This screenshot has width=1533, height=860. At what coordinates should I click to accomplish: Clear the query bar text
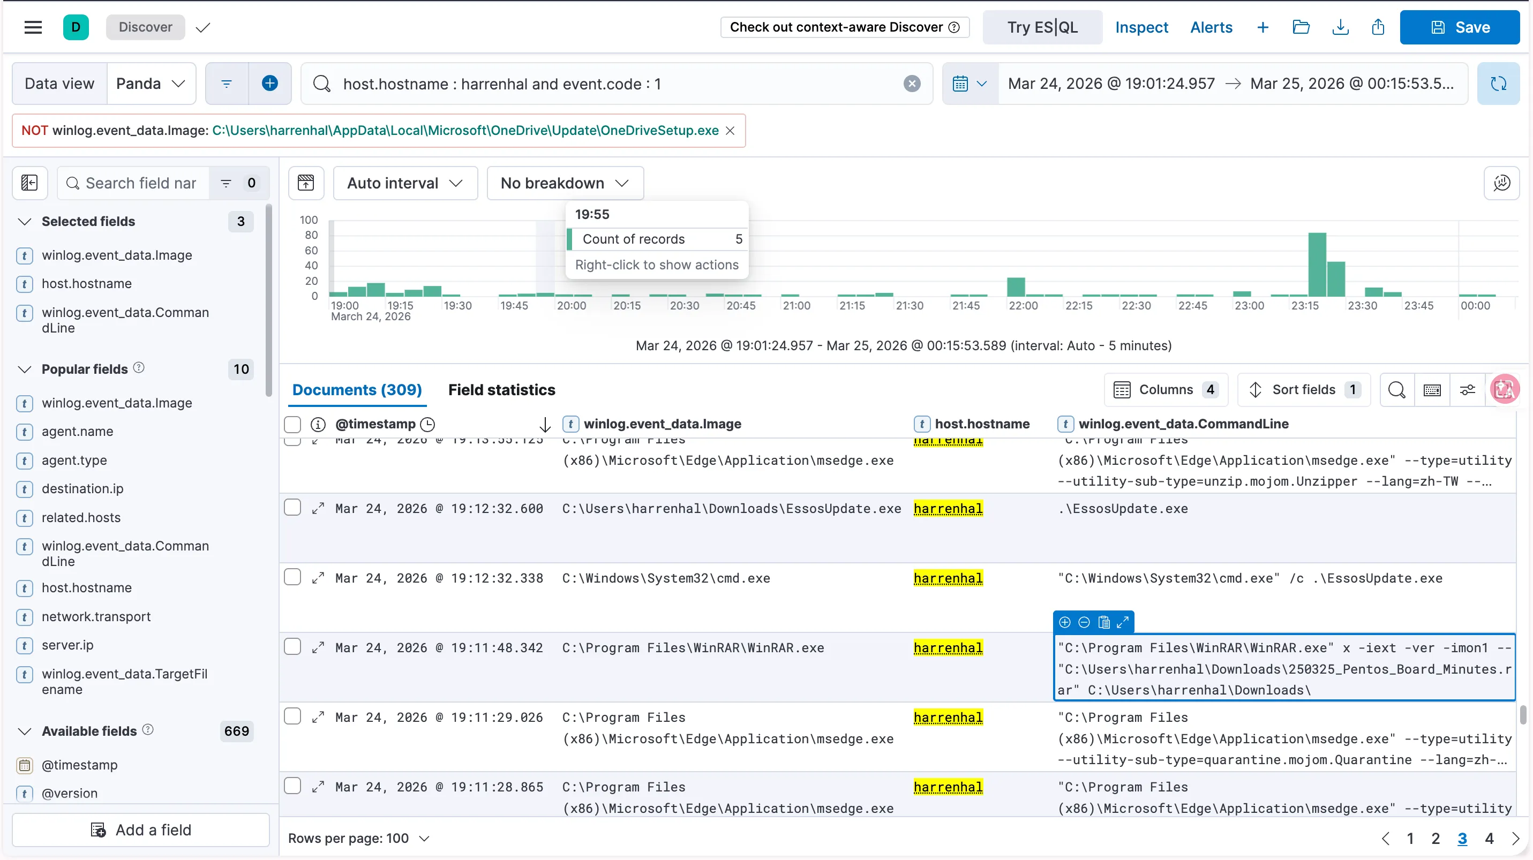[x=912, y=84]
